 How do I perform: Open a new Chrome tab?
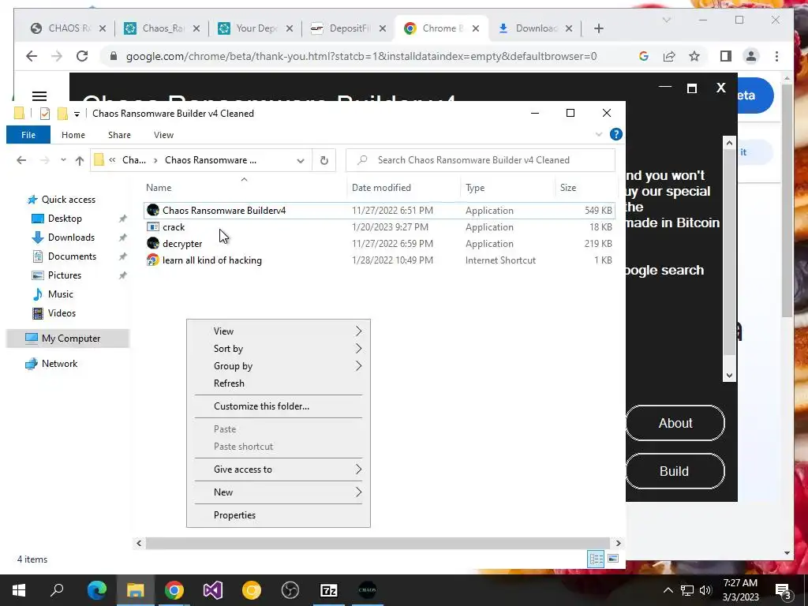pyautogui.click(x=598, y=29)
